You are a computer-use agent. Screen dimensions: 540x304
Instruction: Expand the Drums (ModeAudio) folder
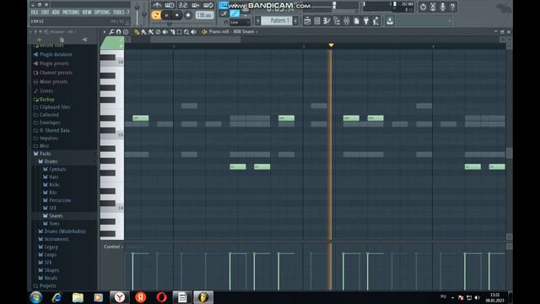click(65, 231)
